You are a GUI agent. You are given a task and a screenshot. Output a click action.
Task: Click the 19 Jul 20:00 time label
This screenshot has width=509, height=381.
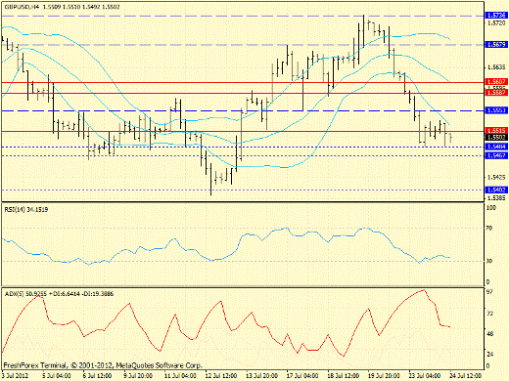tap(384, 375)
